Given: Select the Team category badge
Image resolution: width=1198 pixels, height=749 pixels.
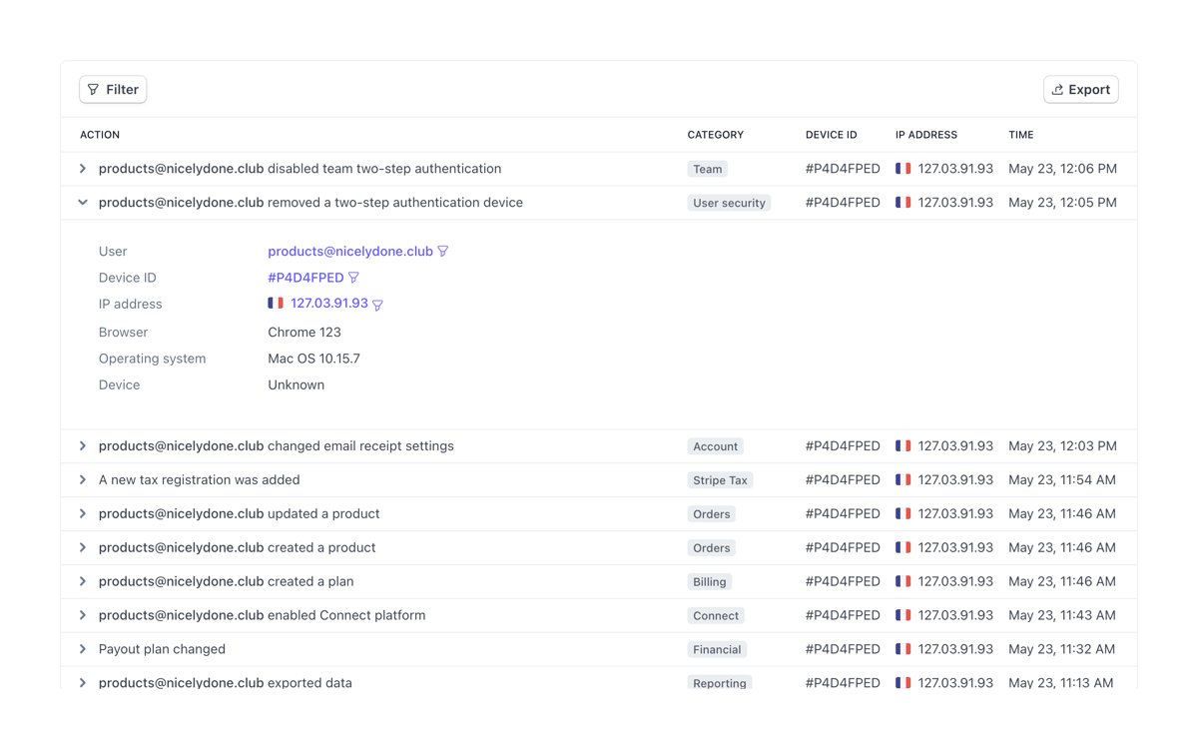Looking at the screenshot, I should click(707, 168).
